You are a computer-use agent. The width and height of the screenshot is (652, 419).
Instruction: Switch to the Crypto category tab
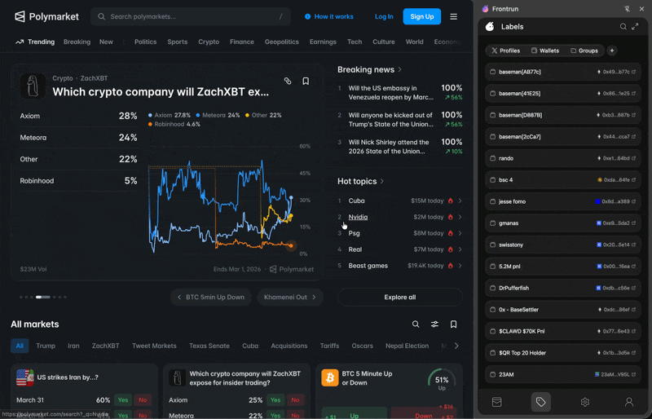pyautogui.click(x=209, y=42)
